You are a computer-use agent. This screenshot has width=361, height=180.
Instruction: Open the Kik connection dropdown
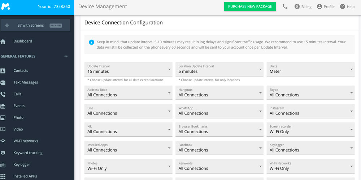coord(128,130)
